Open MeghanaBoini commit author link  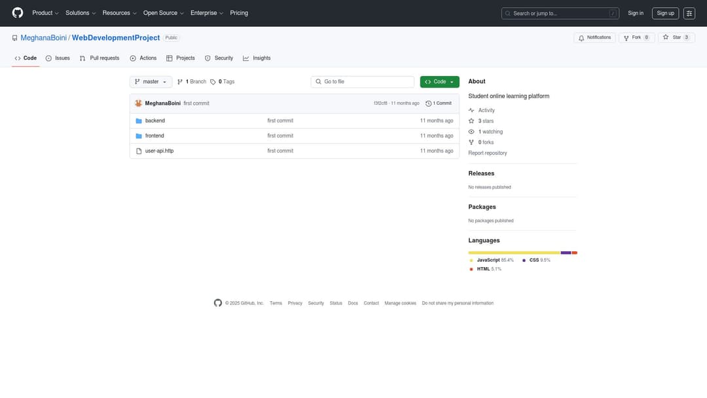(163, 103)
